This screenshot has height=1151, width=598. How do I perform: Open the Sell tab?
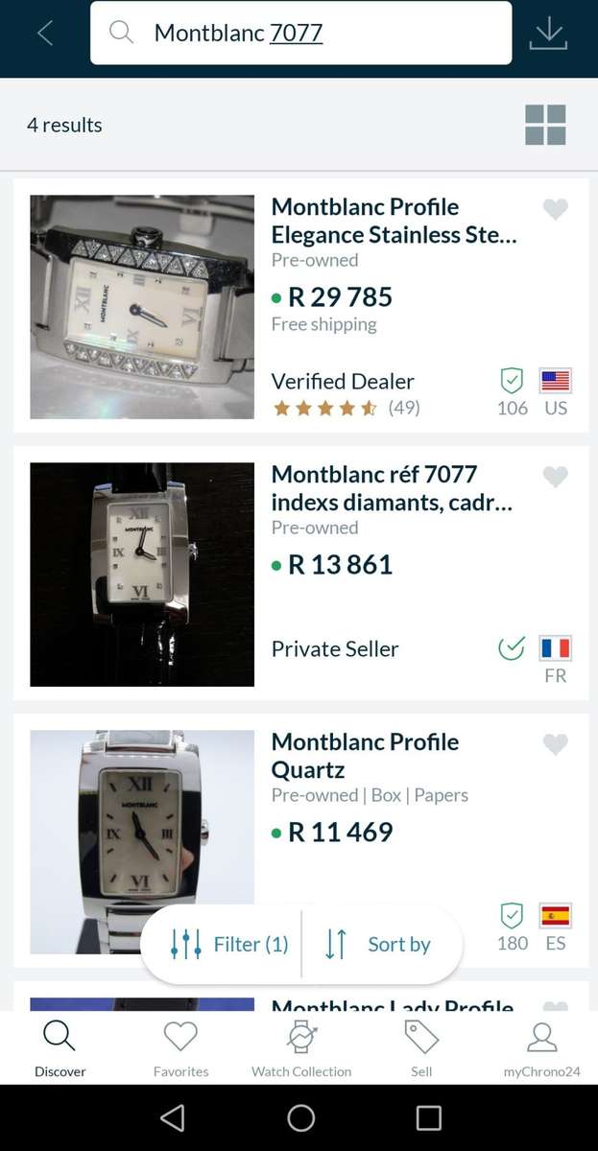(x=421, y=1048)
